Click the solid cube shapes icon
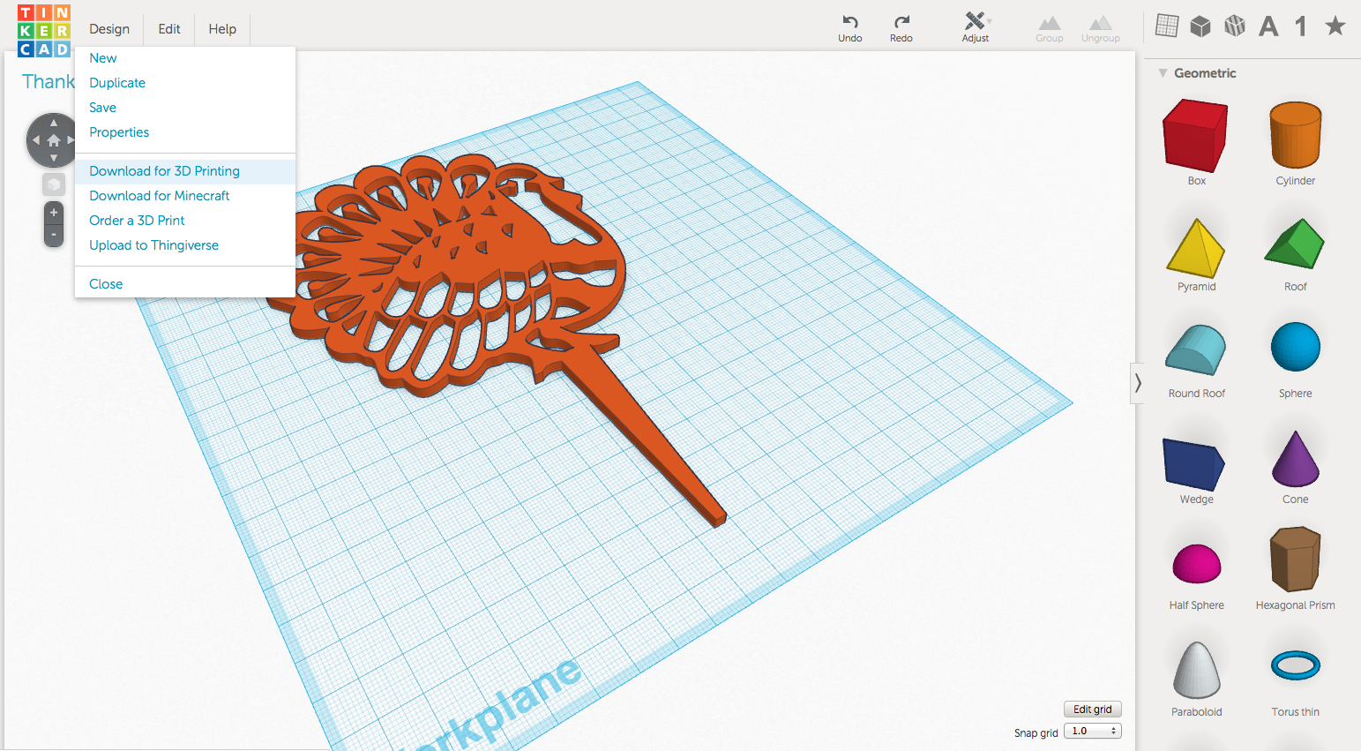1361x751 pixels. tap(1200, 26)
